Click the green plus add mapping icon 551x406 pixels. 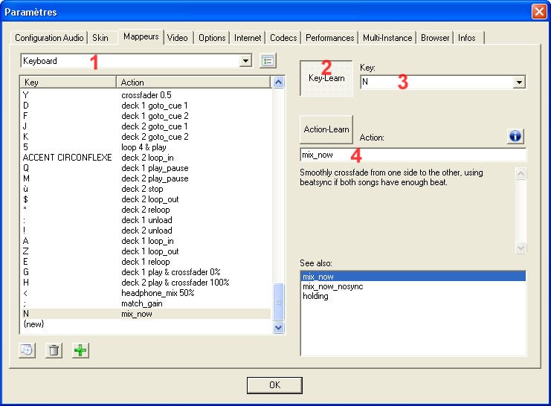click(x=80, y=350)
